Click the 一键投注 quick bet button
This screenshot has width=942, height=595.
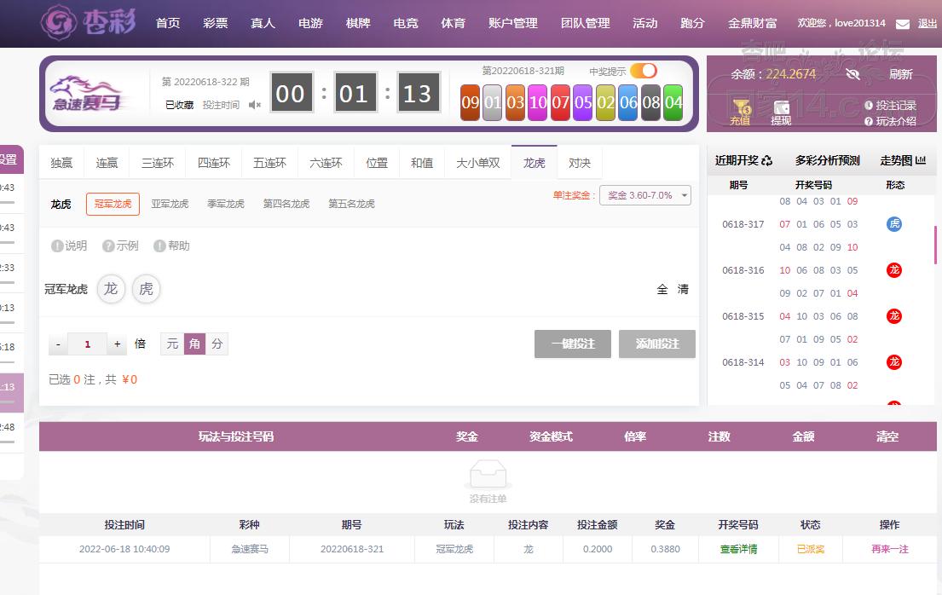[x=573, y=344]
